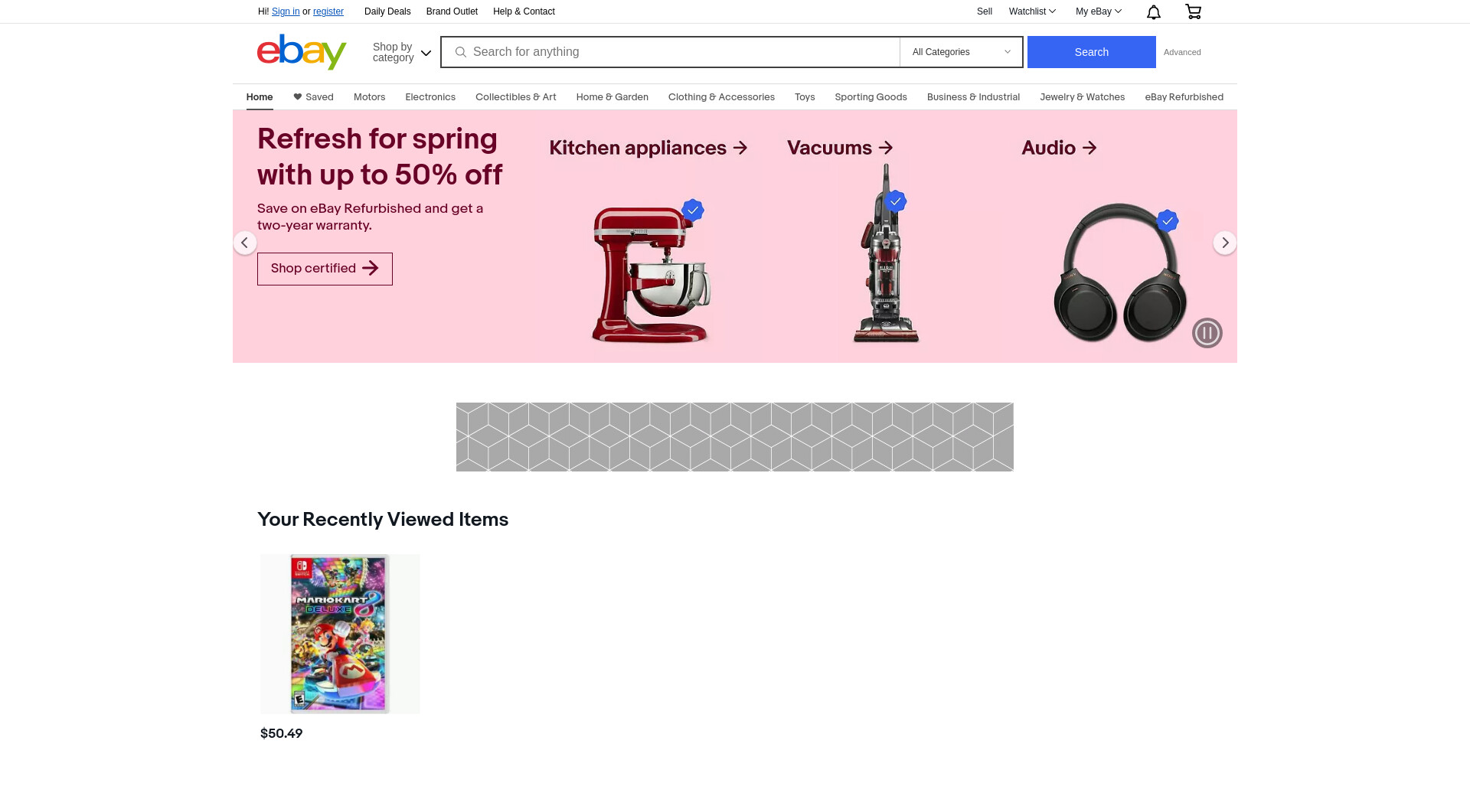Open the Mario Kart 8 Deluxe thumbnail

(x=340, y=634)
